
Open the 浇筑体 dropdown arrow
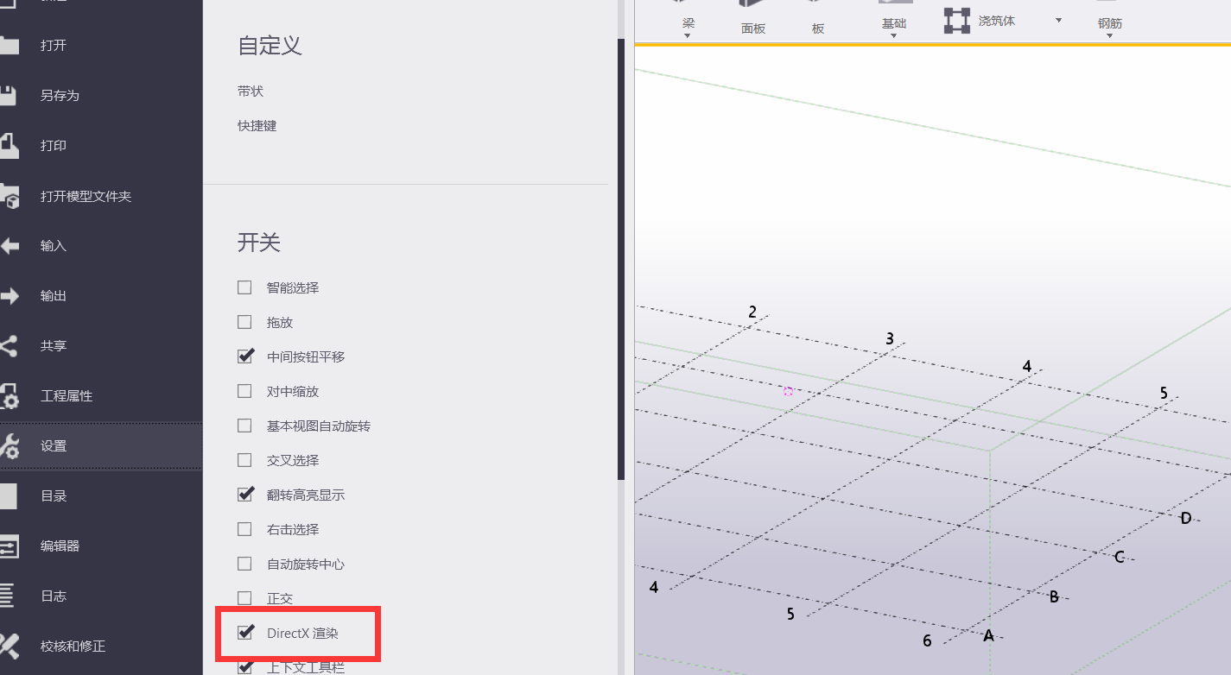point(1058,21)
